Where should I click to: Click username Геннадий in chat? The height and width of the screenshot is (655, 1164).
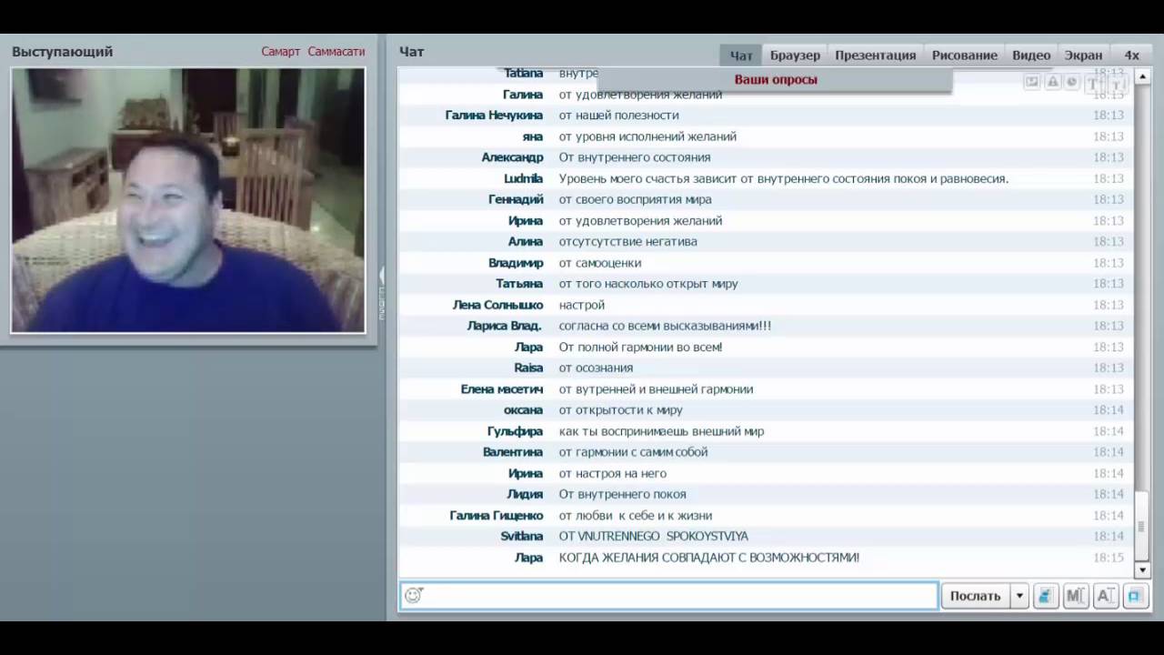coord(516,199)
